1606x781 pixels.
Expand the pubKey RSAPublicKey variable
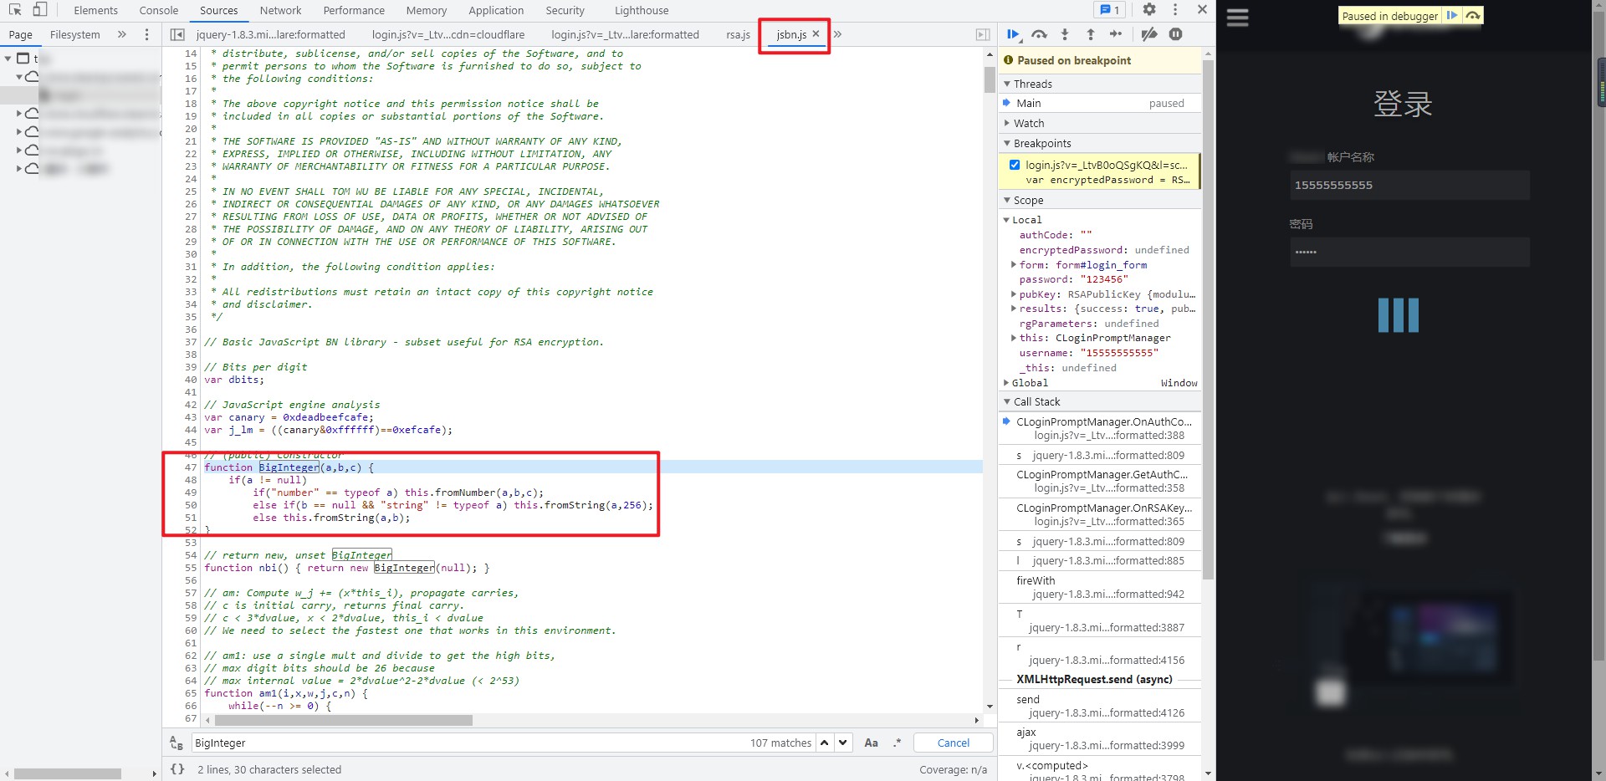[1014, 294]
